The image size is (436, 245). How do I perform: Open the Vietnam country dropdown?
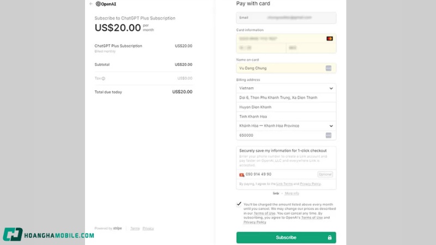pyautogui.click(x=286, y=88)
